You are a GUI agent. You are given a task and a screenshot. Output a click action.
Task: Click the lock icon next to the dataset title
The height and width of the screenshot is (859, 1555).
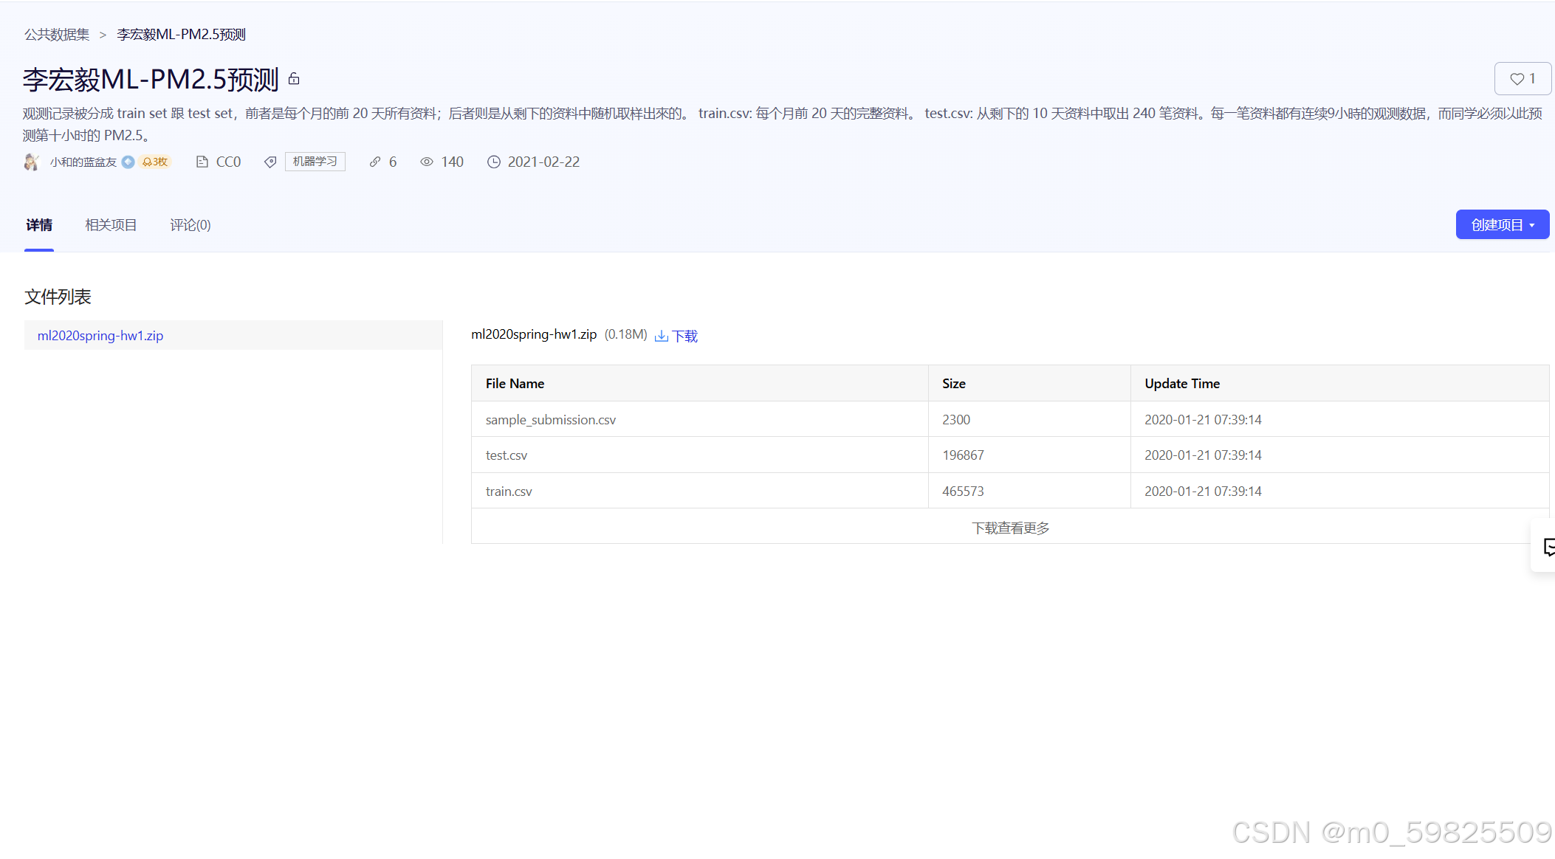pos(293,78)
